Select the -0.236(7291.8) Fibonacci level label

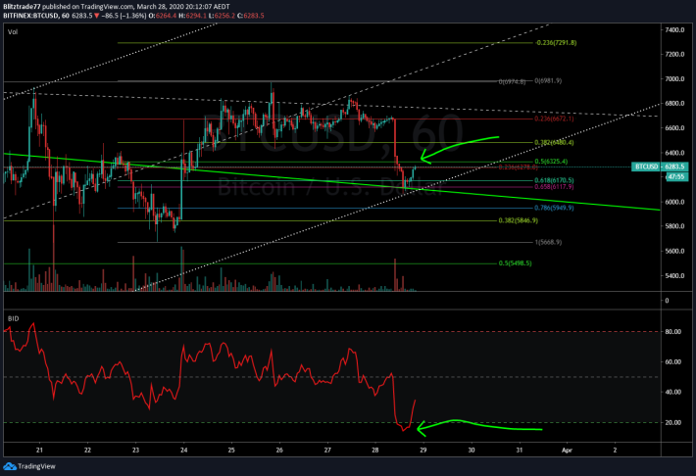click(x=556, y=42)
